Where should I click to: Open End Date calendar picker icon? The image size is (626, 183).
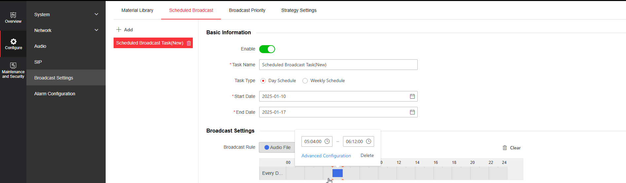tap(412, 112)
